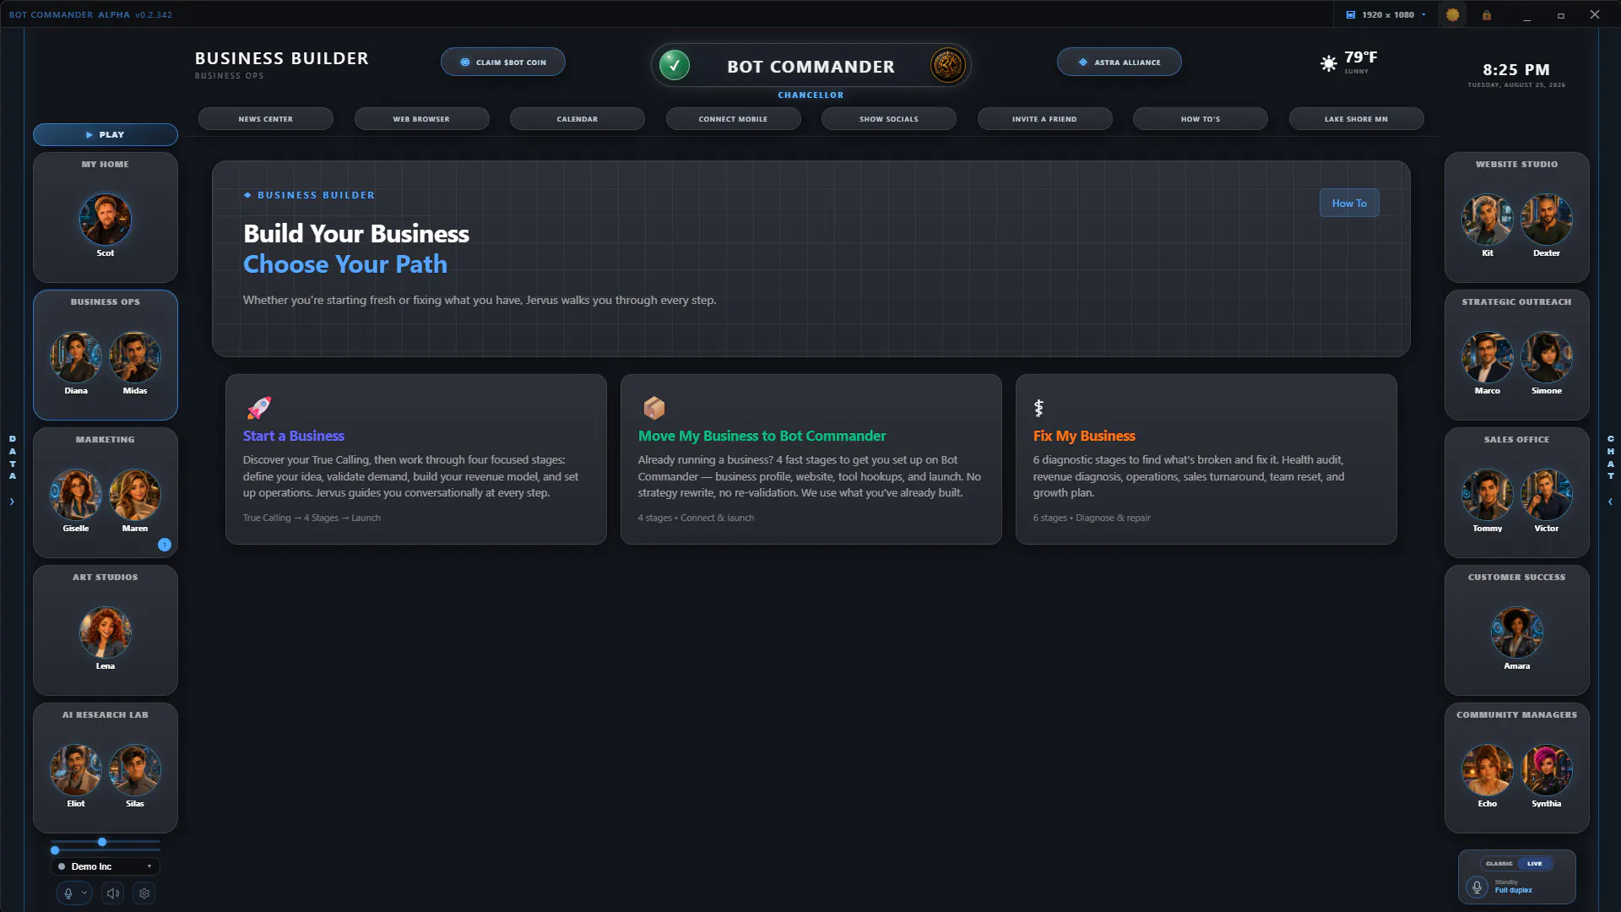1621x912 pixels.
Task: Open the Fix My Business card
Action: coord(1206,459)
